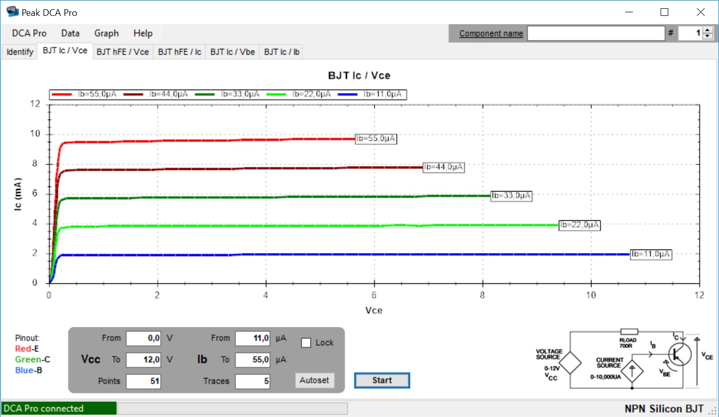Click the Vcc To voltage field
719x417 pixels.
(x=143, y=360)
